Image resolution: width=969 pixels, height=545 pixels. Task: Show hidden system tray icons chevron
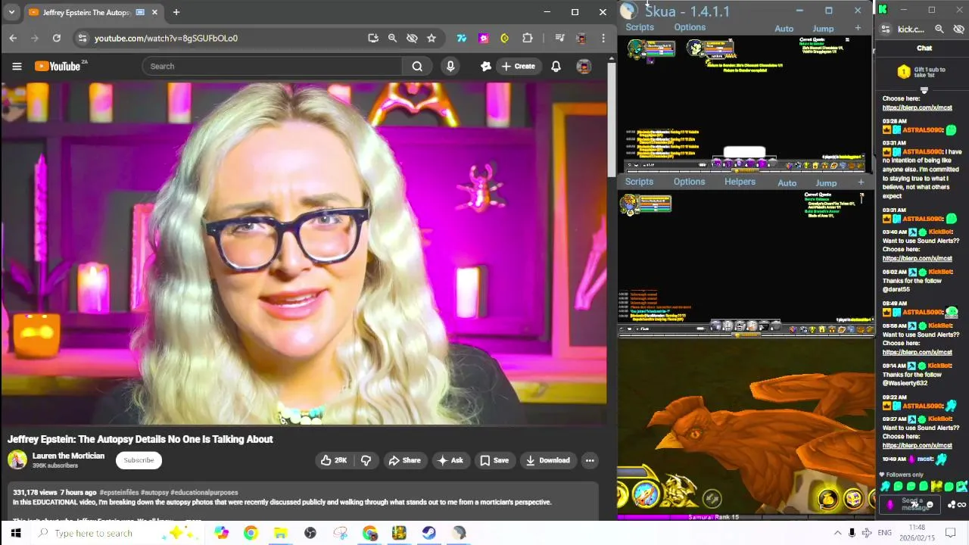tap(837, 533)
